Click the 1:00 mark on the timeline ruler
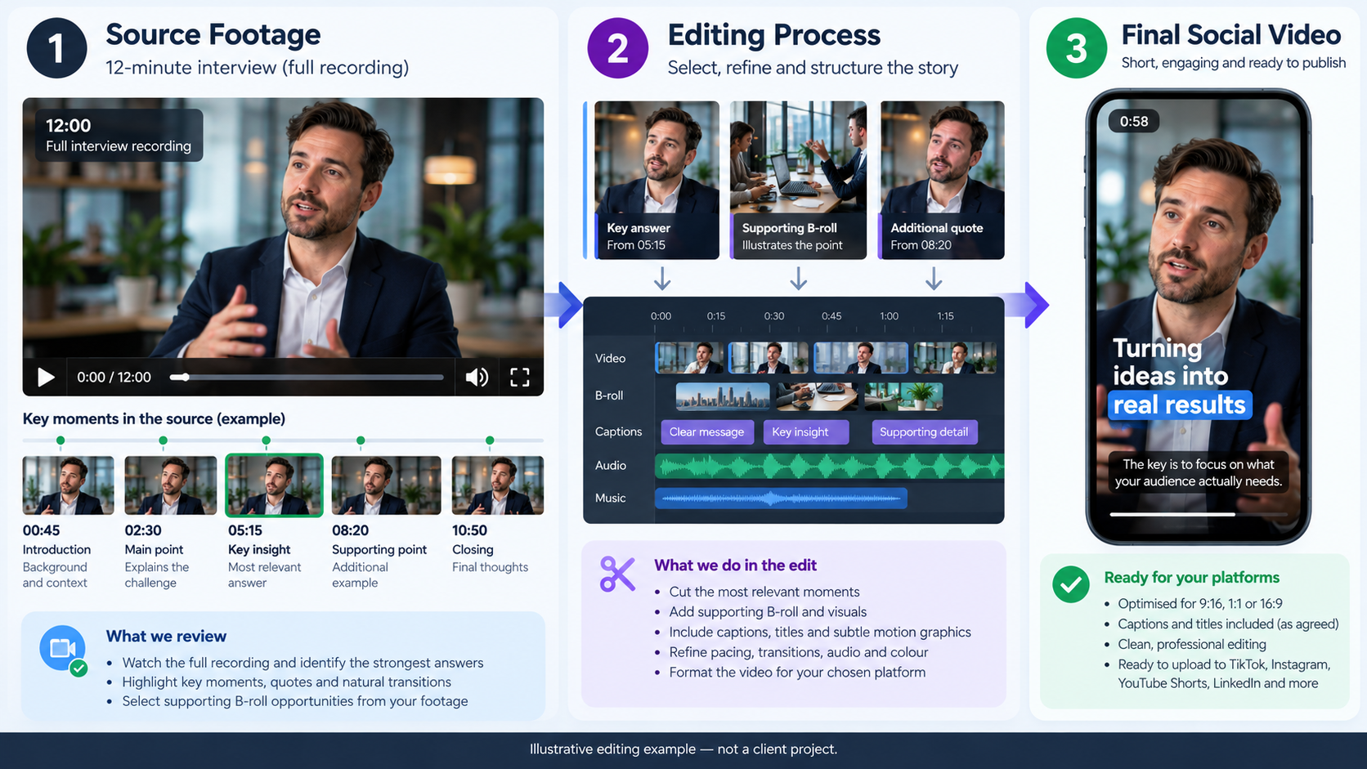 coord(890,316)
